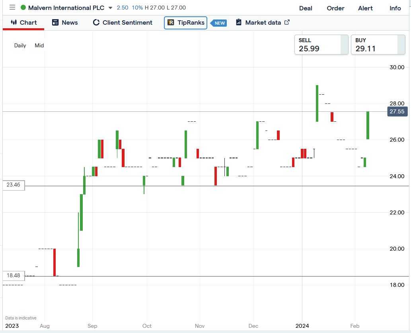Change the Mid price type

tap(39, 45)
